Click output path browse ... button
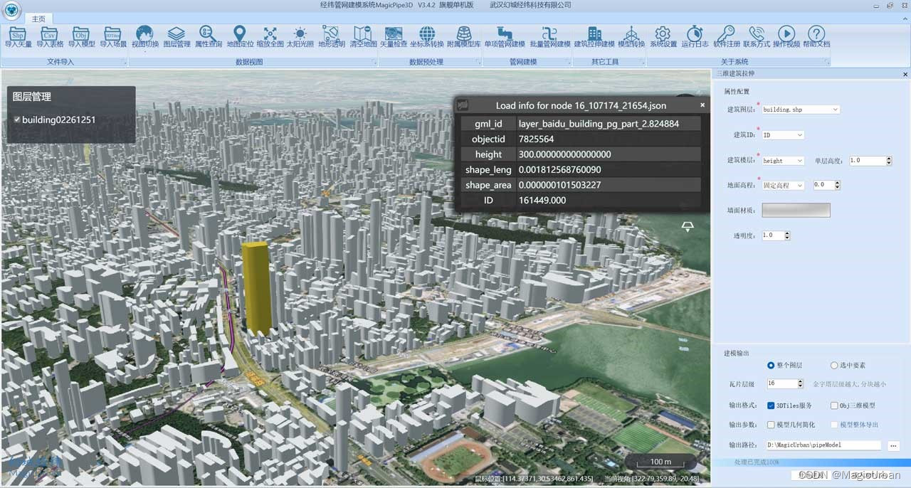Viewport: 911px width, 488px height. pyautogui.click(x=894, y=445)
